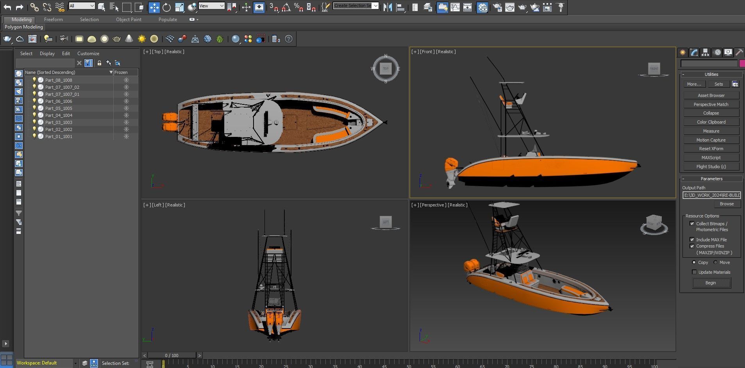Open the All selection filter dropdown
The image size is (745, 368).
tap(81, 6)
